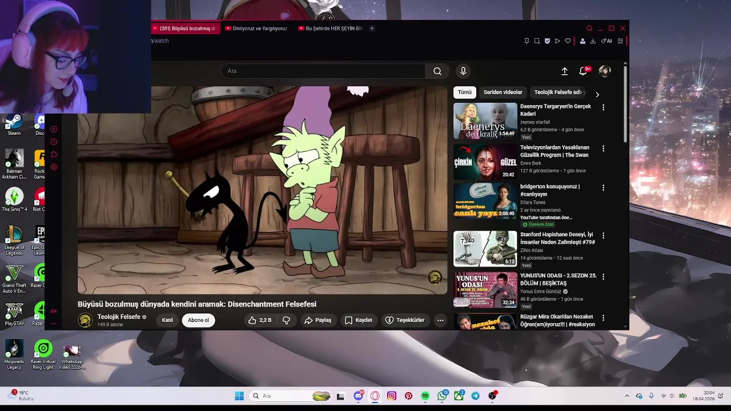Open options menu for Rüzgar Mira Okan video
Viewport: 731px width, 411px height.
pos(603,317)
